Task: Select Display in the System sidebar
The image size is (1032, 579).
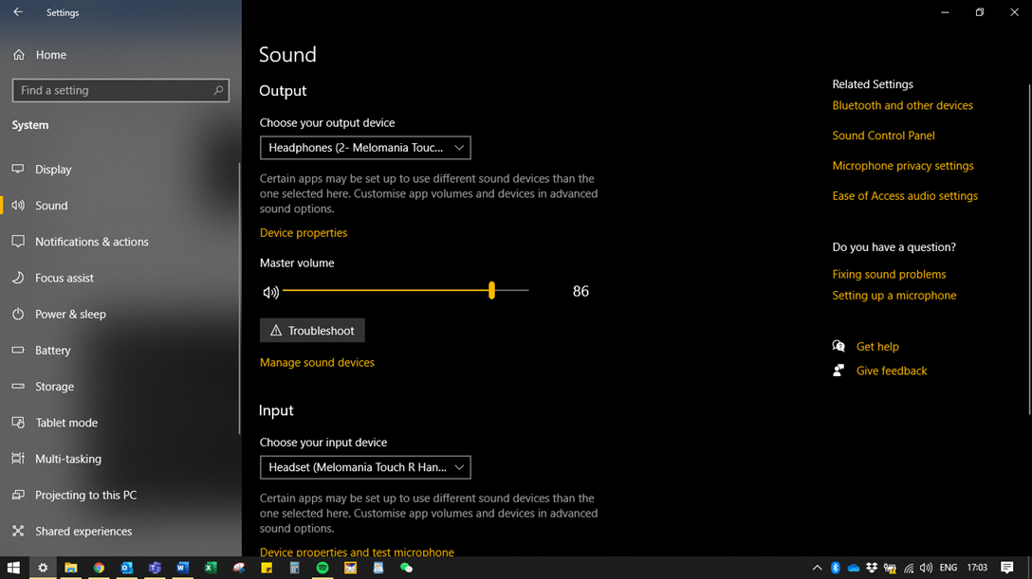Action: click(x=53, y=170)
